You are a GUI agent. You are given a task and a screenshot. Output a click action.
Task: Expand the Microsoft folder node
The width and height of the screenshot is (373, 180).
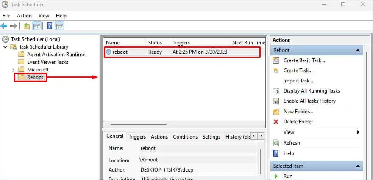(13, 70)
